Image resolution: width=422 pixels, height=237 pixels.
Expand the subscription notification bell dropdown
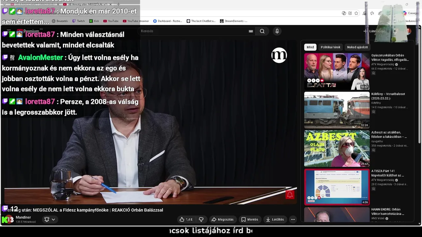50,220
